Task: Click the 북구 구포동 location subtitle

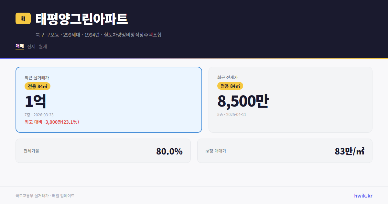Action: tap(45, 35)
